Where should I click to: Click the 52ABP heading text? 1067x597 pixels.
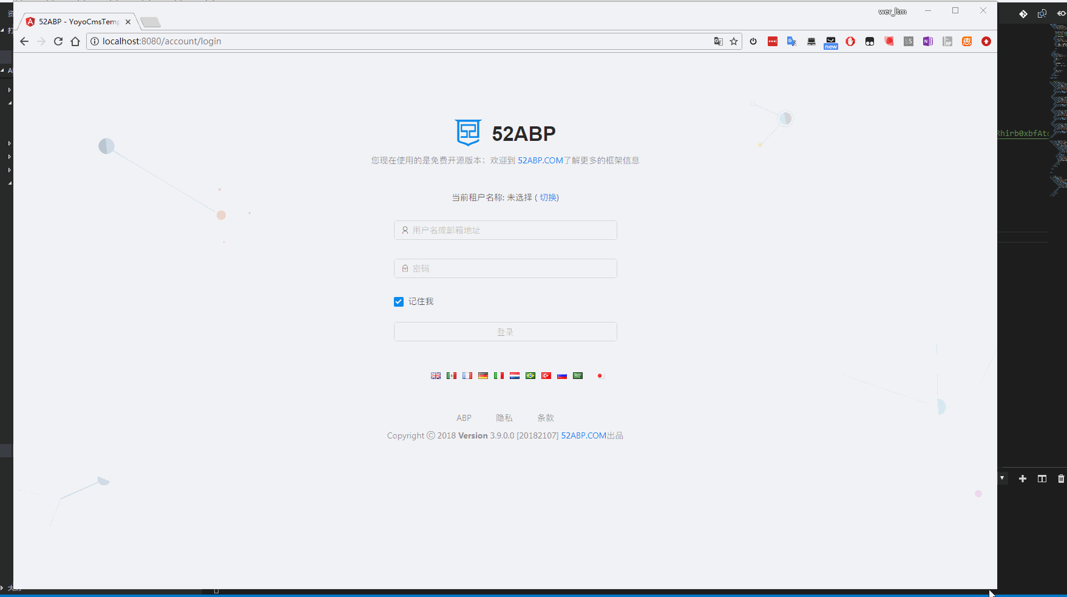[x=524, y=134]
